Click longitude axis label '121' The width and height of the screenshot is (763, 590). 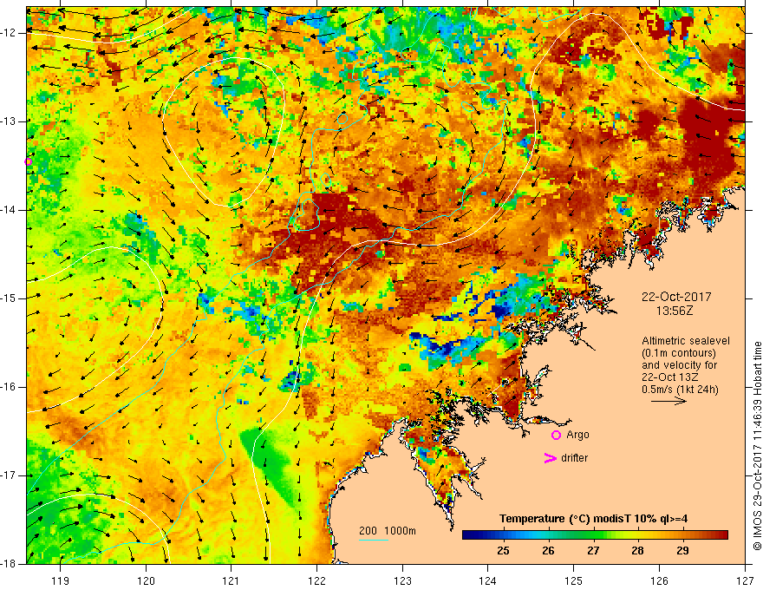[x=232, y=580]
